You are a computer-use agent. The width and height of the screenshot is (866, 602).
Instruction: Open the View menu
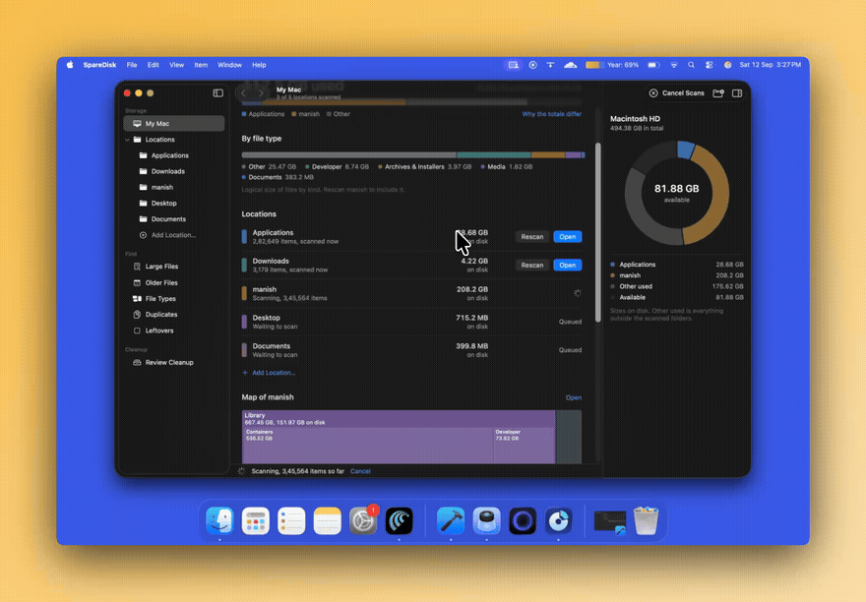pos(176,65)
